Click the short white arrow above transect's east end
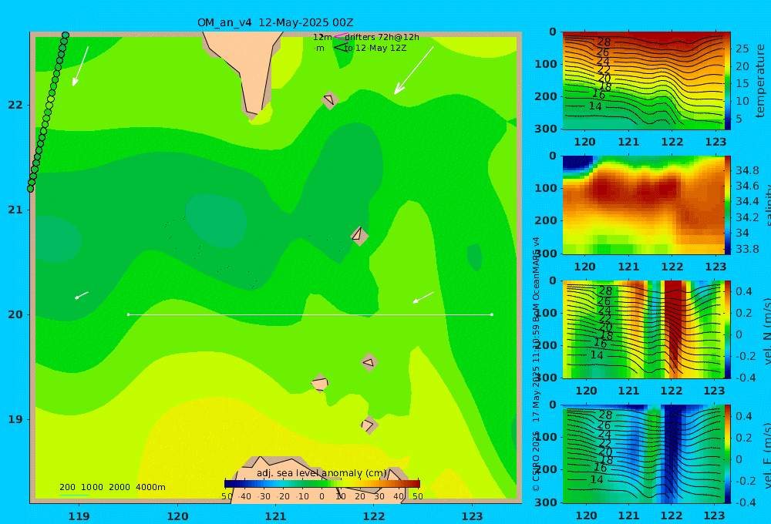Image resolution: width=771 pixels, height=524 pixels. tap(423, 297)
